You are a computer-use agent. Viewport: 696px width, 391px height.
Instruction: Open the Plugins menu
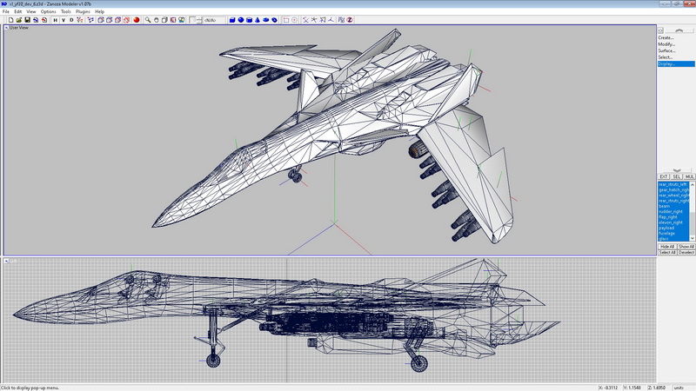(x=83, y=11)
